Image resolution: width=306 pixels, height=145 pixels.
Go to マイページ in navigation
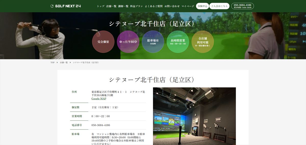(x=188, y=6)
